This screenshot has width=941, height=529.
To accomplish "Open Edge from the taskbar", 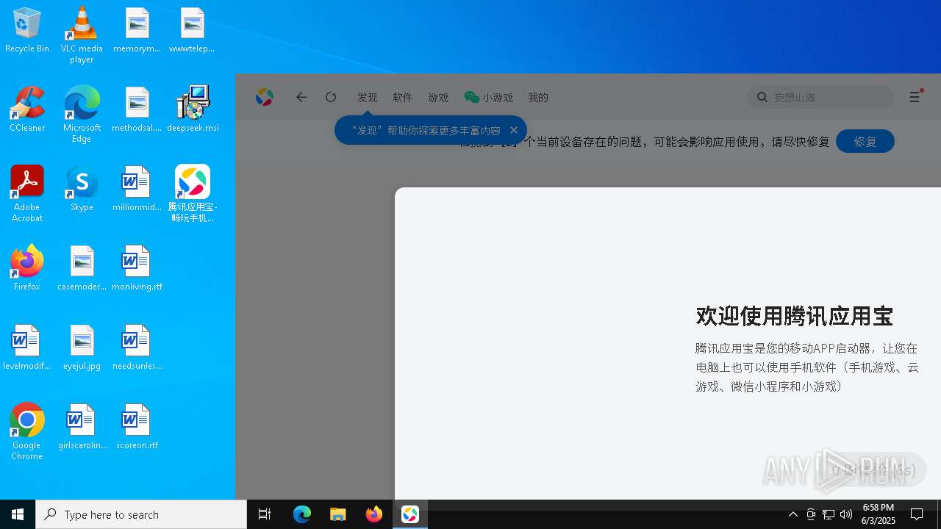I will tap(302, 514).
